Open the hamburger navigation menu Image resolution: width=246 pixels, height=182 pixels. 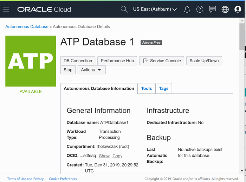point(6,10)
